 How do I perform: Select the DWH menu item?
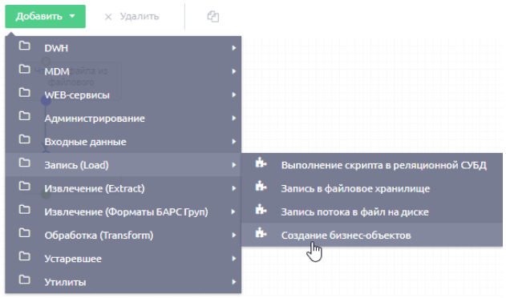point(123,48)
